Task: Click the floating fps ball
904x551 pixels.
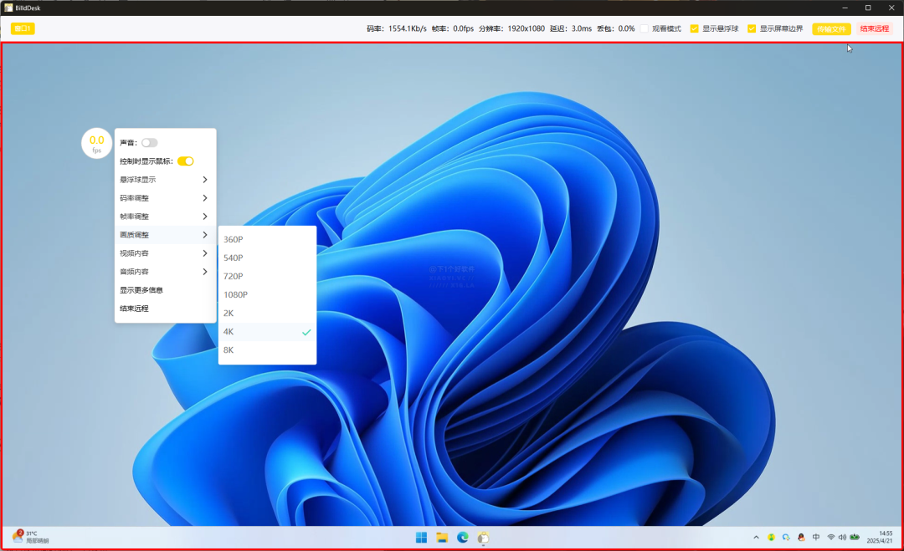Action: 97,143
